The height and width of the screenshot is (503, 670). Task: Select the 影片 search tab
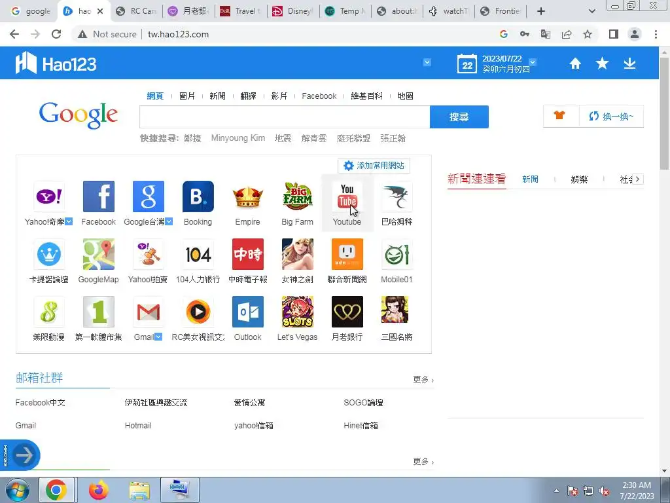[279, 96]
